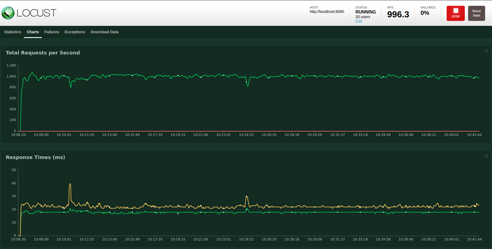This screenshot has width=492, height=249.
Task: Open the Failures tab
Action: (x=52, y=32)
